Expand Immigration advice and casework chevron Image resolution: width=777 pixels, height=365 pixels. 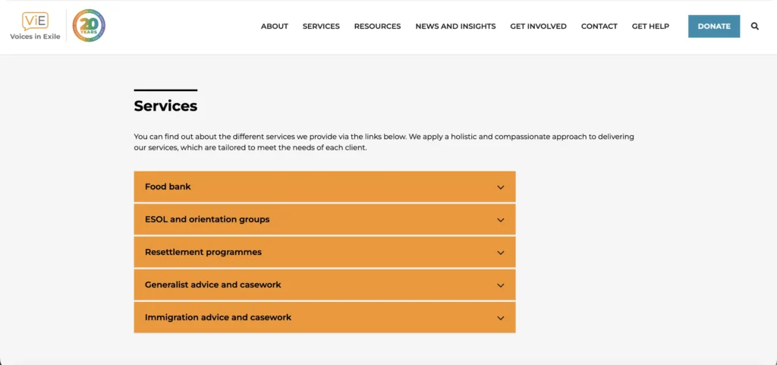click(501, 318)
